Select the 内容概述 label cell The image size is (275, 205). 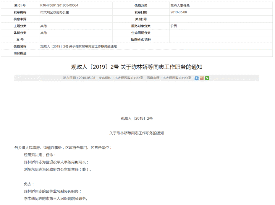point(20,54)
